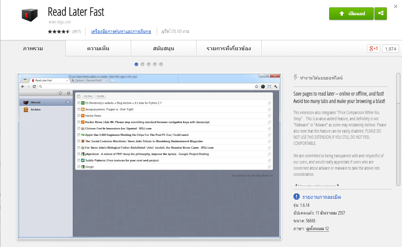This screenshot has width=402, height=247.
Task: Click the ผู้ใช้ 278,185 ราย user count
Action: (x=175, y=32)
